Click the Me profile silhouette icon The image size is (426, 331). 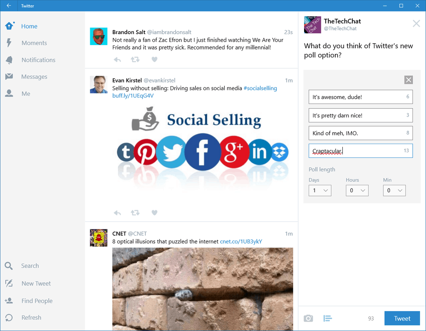tap(9, 93)
